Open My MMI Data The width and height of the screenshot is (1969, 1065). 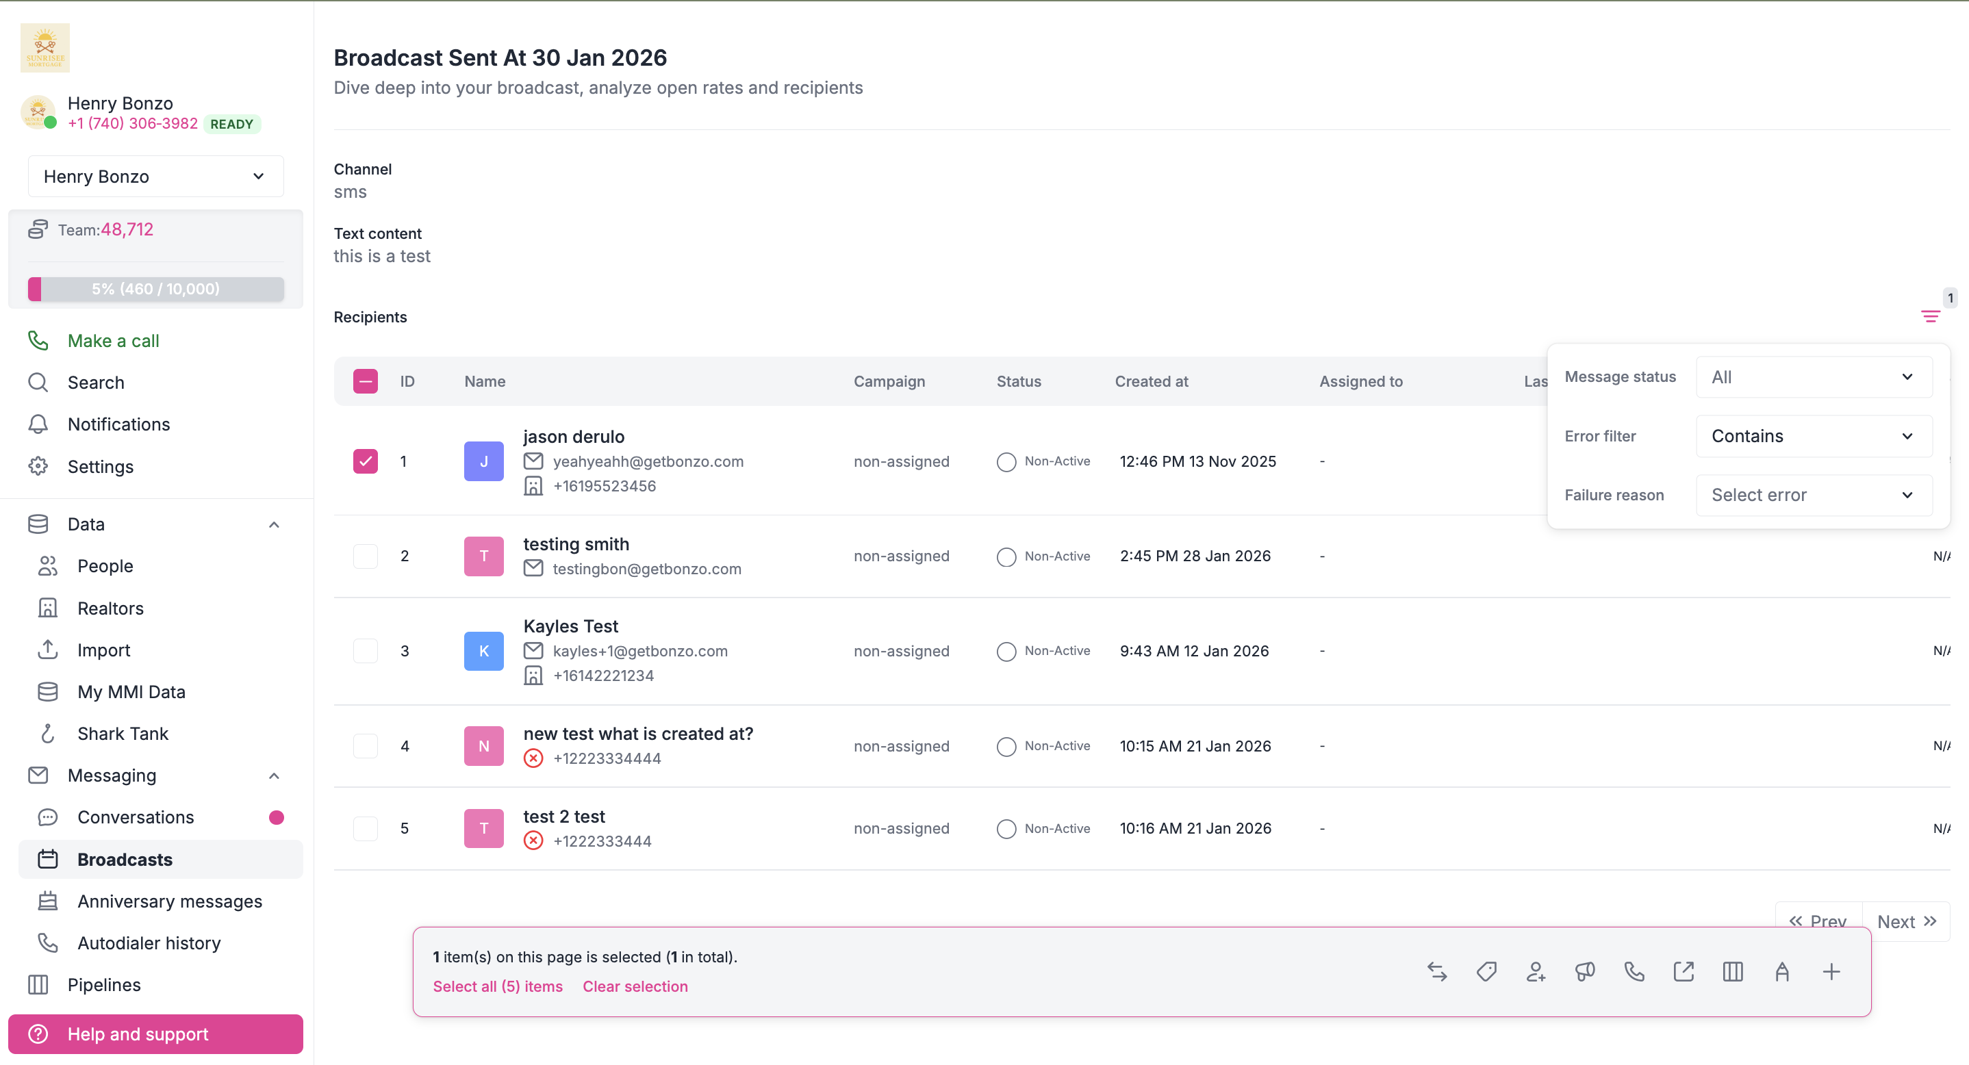coord(131,692)
